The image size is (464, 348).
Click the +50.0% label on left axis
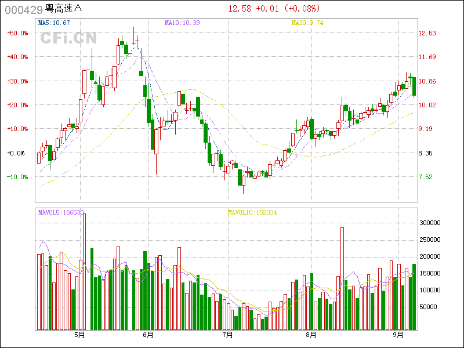(x=17, y=33)
